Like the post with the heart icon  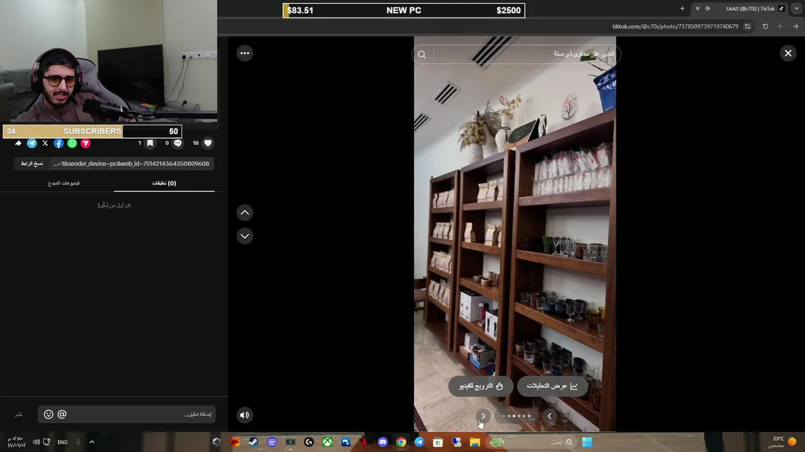(x=208, y=143)
